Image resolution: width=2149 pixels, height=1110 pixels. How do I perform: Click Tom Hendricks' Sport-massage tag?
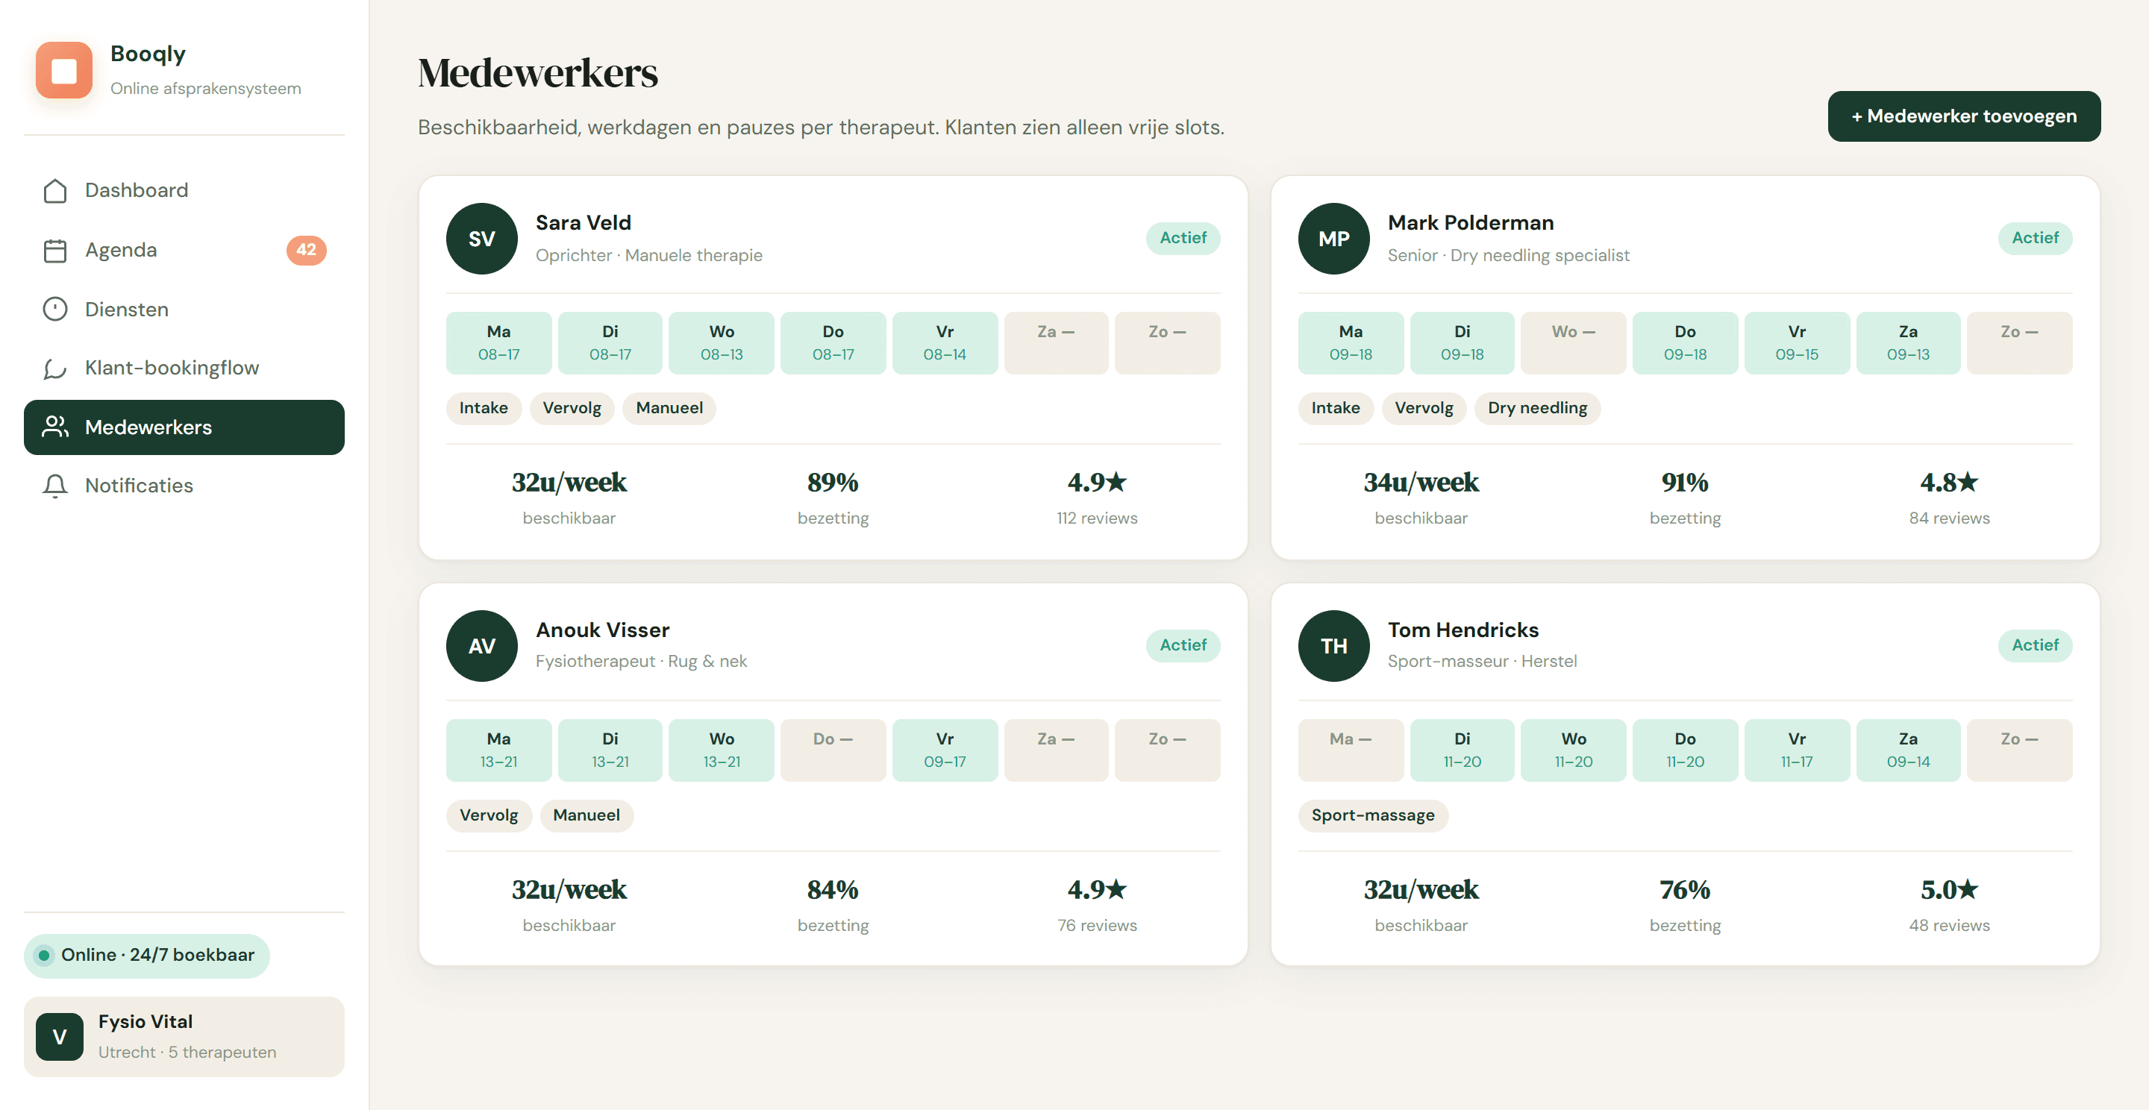1372,815
